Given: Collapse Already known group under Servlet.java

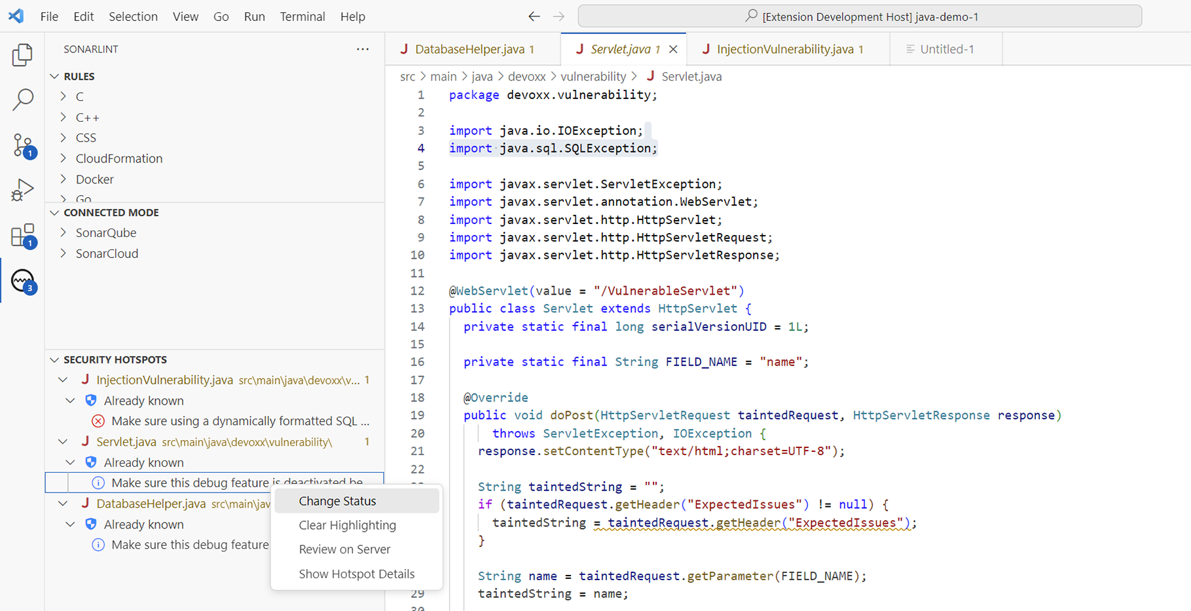Looking at the screenshot, I should tap(71, 462).
